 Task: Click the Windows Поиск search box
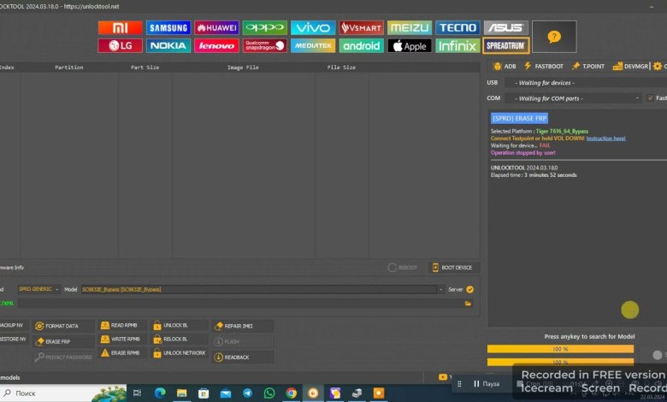pos(64,393)
